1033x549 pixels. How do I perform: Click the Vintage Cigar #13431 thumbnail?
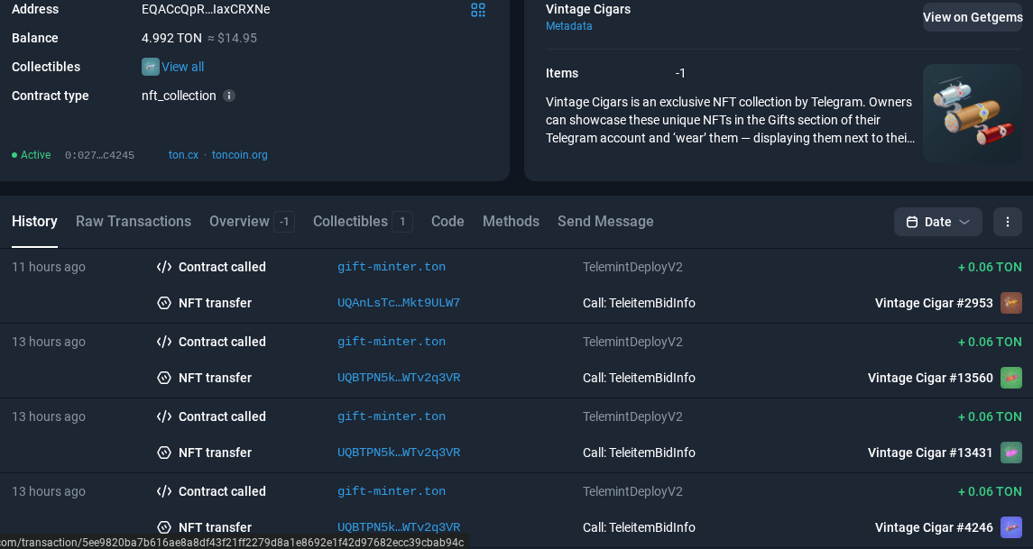coord(1011,453)
